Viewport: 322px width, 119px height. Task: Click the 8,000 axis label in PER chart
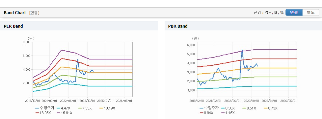(x=27, y=42)
